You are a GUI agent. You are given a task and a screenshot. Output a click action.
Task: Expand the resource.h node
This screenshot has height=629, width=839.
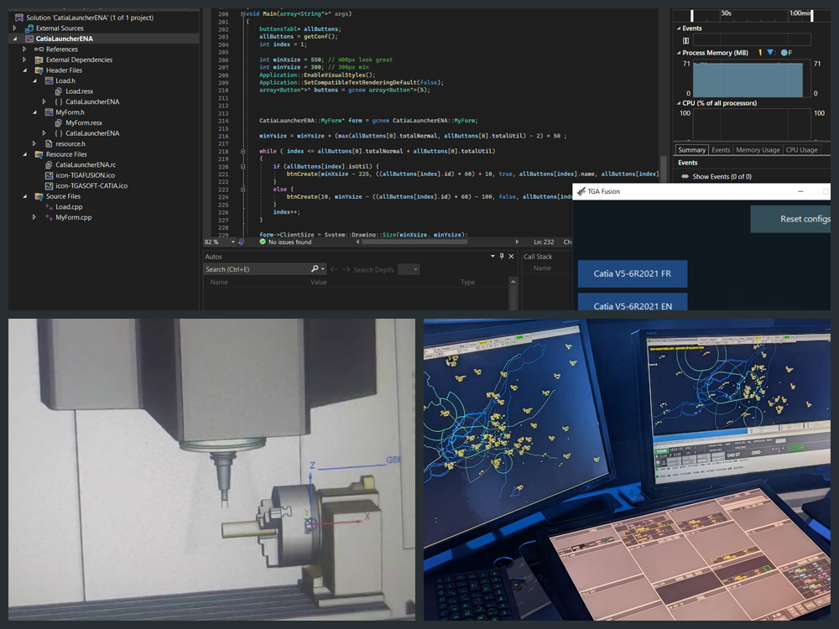click(34, 144)
